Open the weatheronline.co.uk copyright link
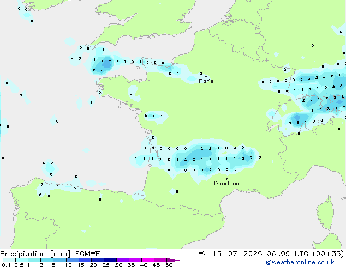Image resolution: width=346 pixels, height=267 pixels. pyautogui.click(x=300, y=262)
